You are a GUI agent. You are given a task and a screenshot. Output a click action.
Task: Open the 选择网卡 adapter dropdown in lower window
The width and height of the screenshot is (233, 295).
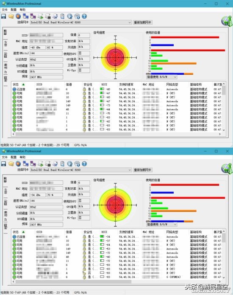click(81, 170)
